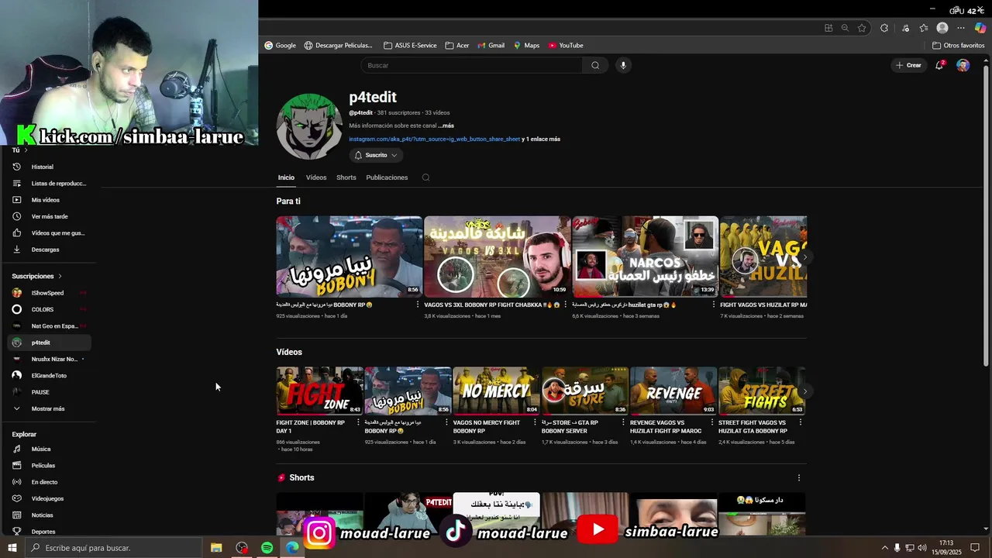Open Videojuegos in Explorar section
This screenshot has width=992, height=558.
[x=49, y=498]
